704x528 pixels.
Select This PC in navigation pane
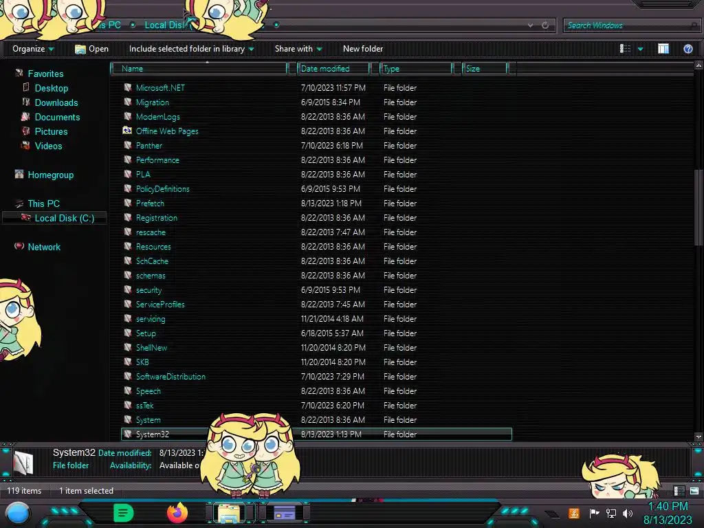tap(43, 203)
